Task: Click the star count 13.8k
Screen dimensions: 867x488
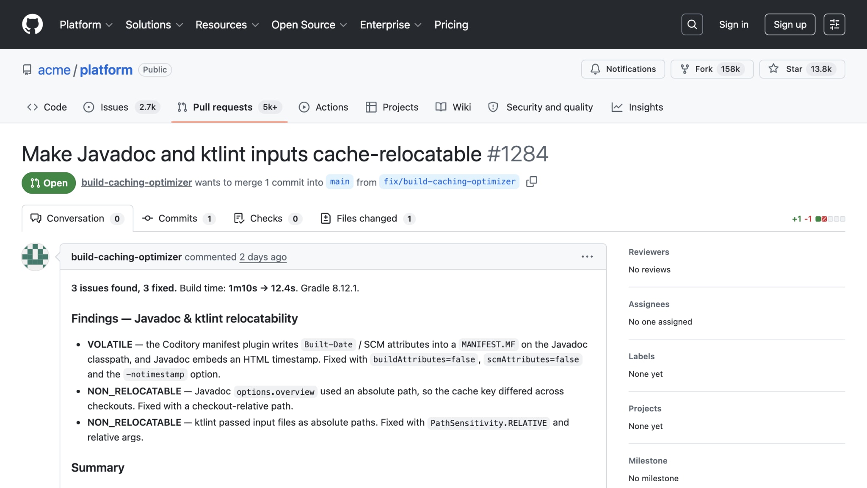Action: [821, 69]
